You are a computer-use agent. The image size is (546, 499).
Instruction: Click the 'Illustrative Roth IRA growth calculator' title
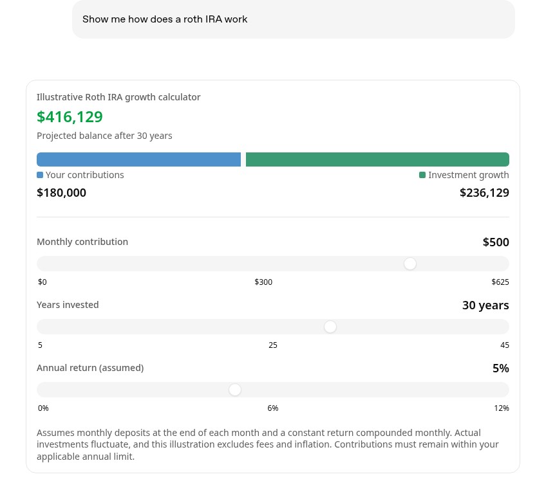pyautogui.click(x=118, y=97)
